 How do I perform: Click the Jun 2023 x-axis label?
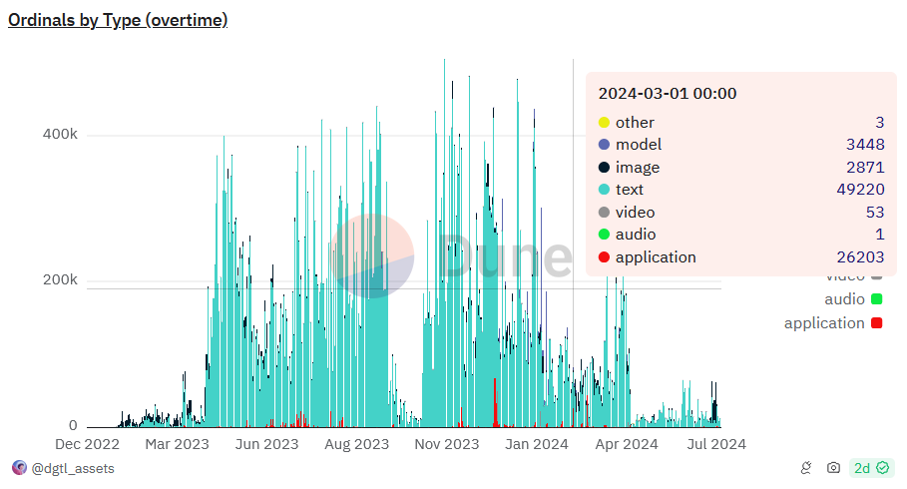tap(266, 444)
